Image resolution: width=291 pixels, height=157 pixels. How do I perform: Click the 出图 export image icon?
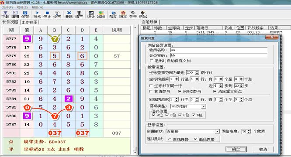[101, 15]
